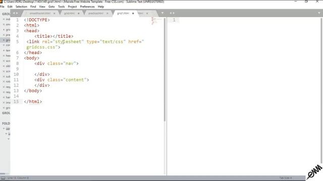Viewport: 323px width, 181px height.
Task: Collapse the second-level folder in sidebar
Action: pyautogui.click(x=6, y=134)
